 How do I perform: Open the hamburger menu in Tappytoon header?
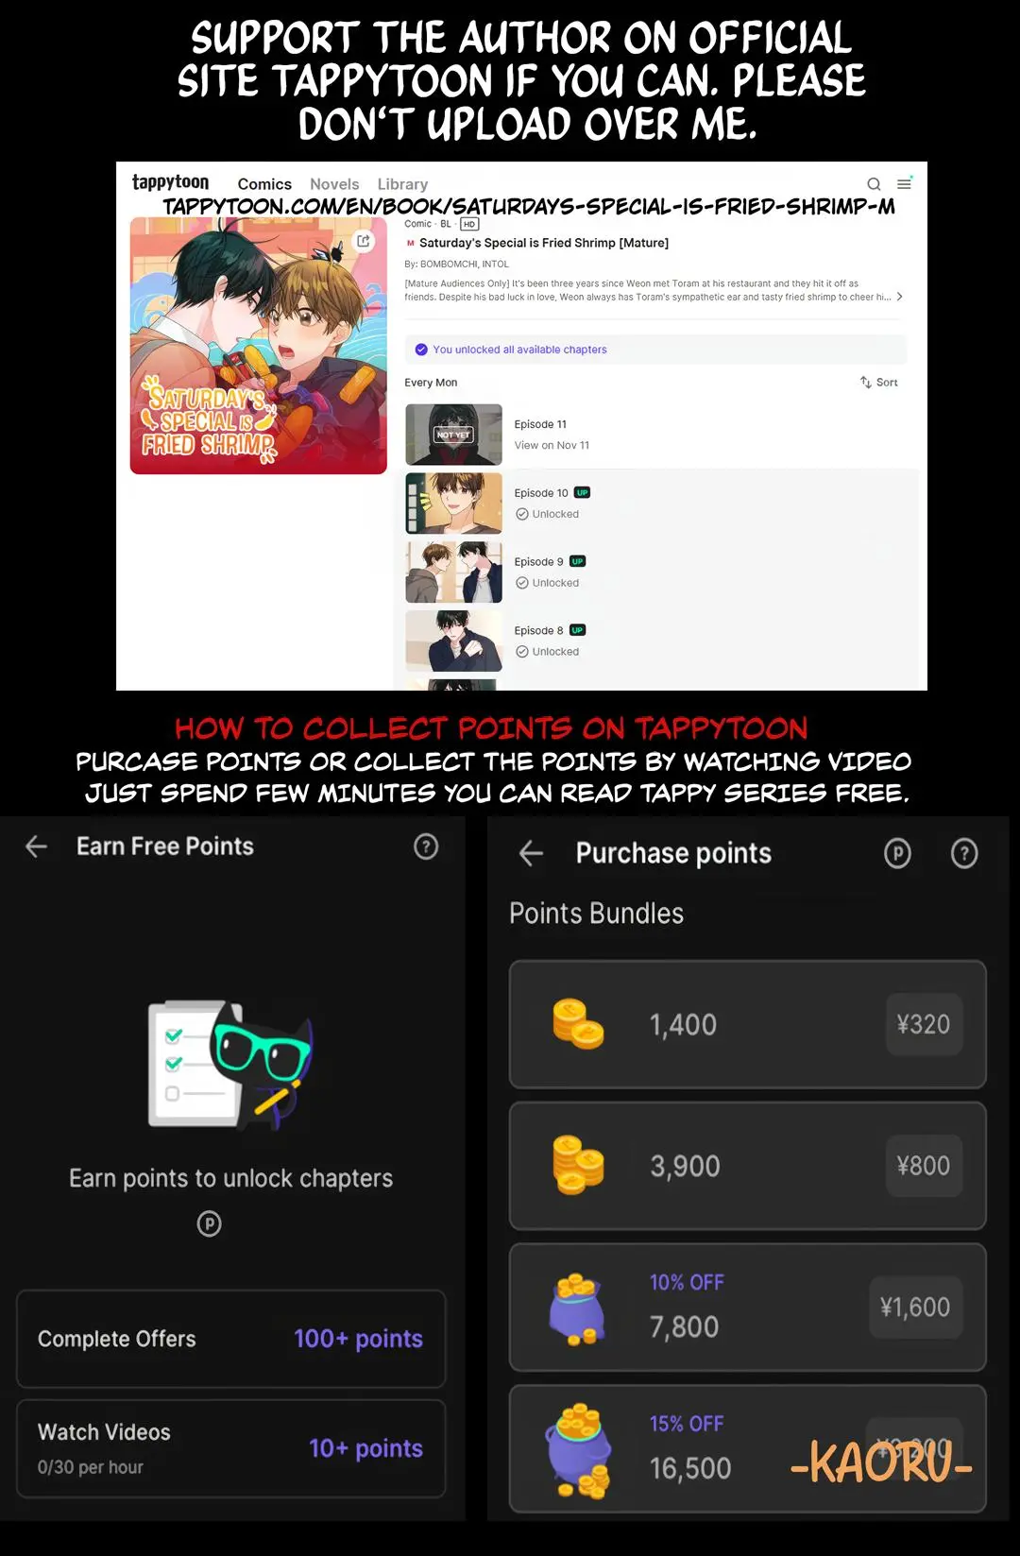tap(904, 183)
